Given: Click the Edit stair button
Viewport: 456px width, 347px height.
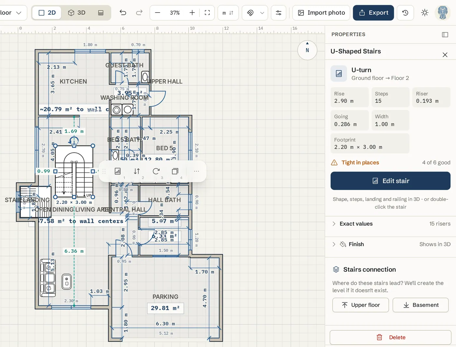Looking at the screenshot, I should pyautogui.click(x=391, y=181).
